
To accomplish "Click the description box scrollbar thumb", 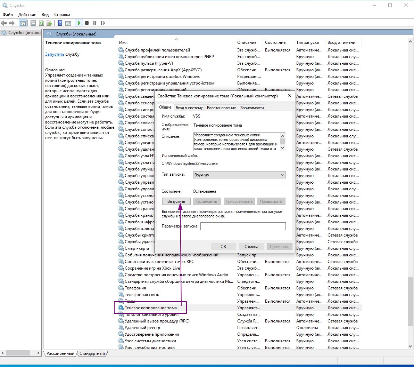I will [x=282, y=141].
